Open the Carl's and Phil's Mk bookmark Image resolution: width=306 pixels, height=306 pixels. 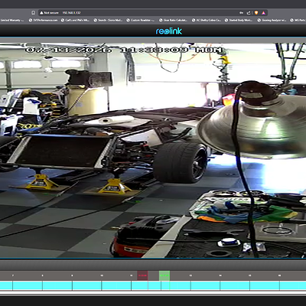(x=75, y=20)
